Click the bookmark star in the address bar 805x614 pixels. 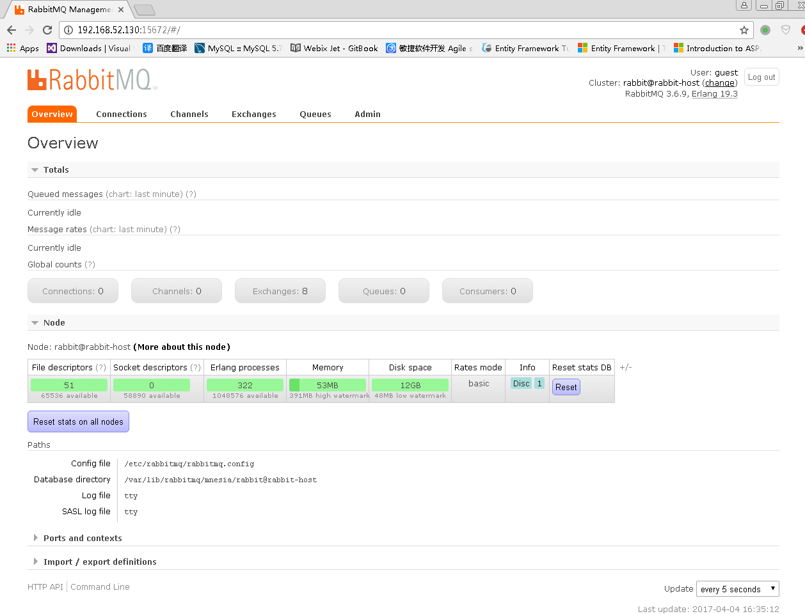[x=744, y=28]
